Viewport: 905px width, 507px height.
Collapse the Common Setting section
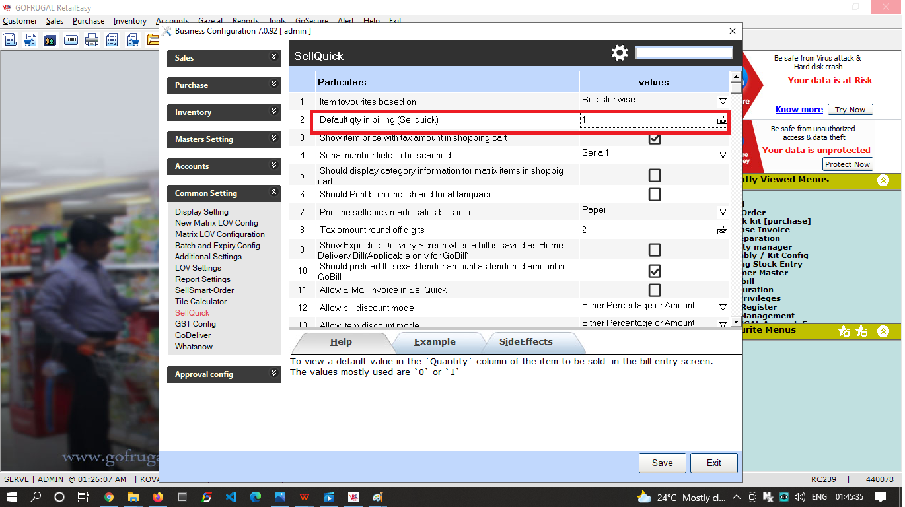click(x=224, y=193)
